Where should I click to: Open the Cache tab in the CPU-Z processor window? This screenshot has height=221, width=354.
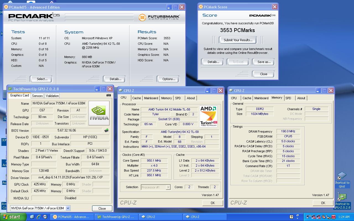(136, 98)
